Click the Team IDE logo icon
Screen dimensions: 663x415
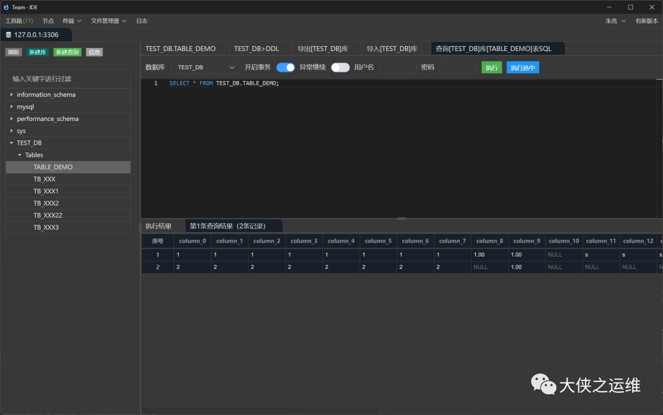[6, 7]
